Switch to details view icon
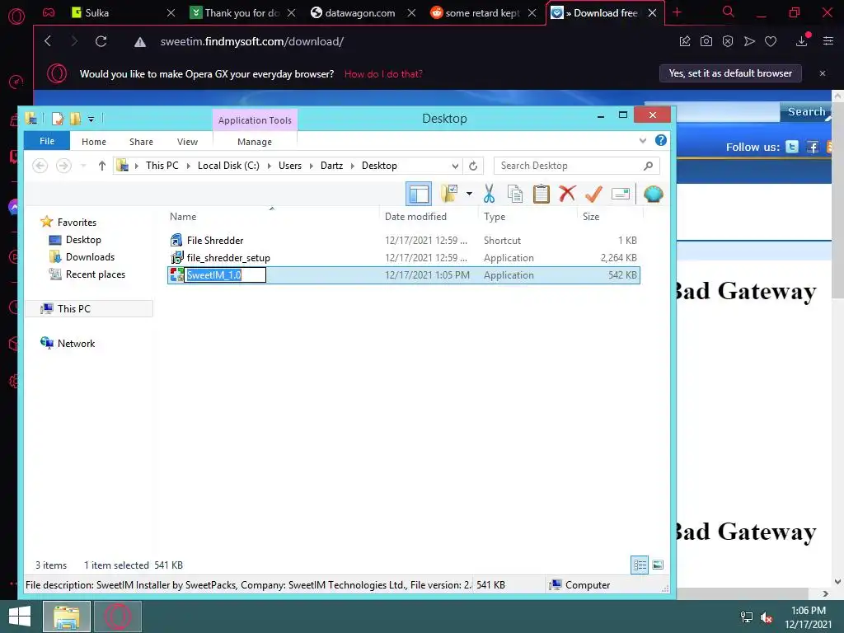 [640, 565]
